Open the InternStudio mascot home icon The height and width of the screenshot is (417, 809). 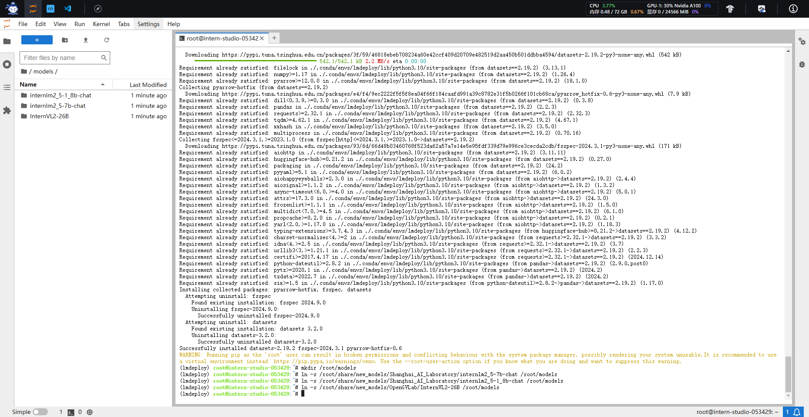click(x=12, y=8)
